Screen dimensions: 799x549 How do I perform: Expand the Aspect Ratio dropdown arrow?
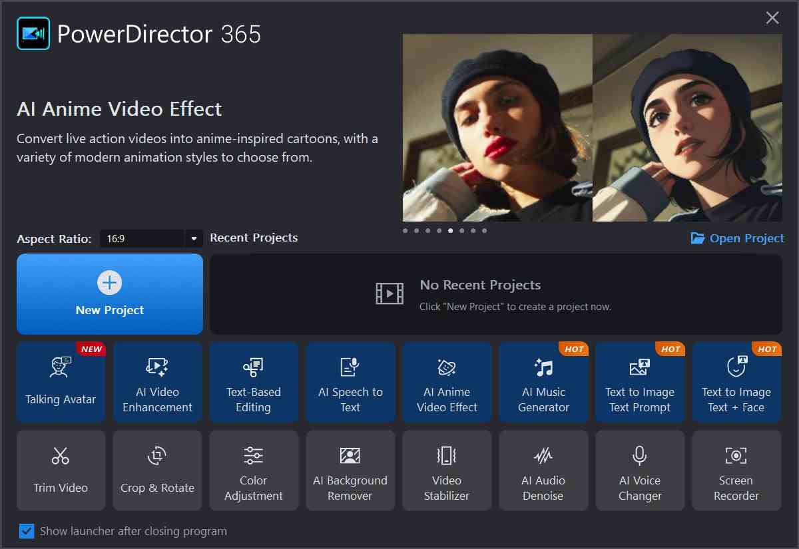pos(194,238)
